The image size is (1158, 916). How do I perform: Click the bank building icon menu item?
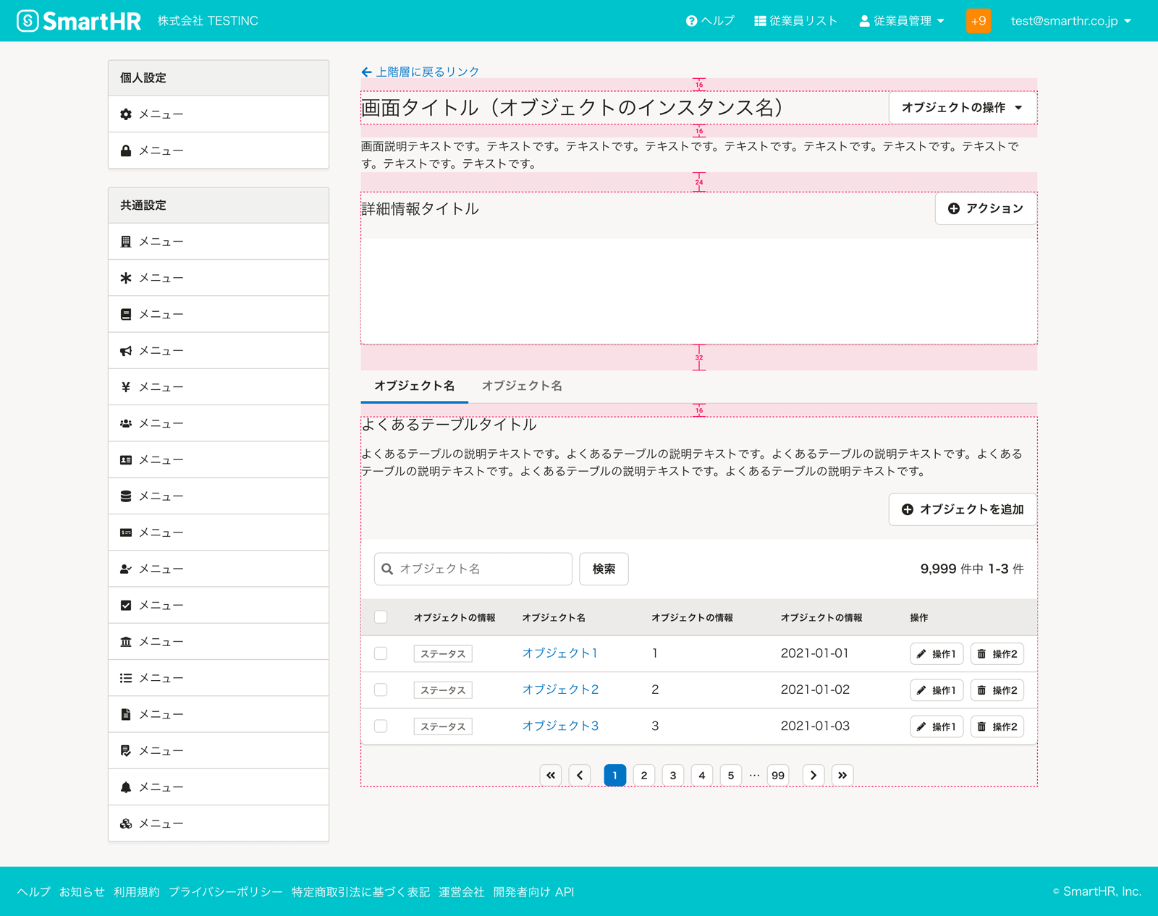(126, 642)
